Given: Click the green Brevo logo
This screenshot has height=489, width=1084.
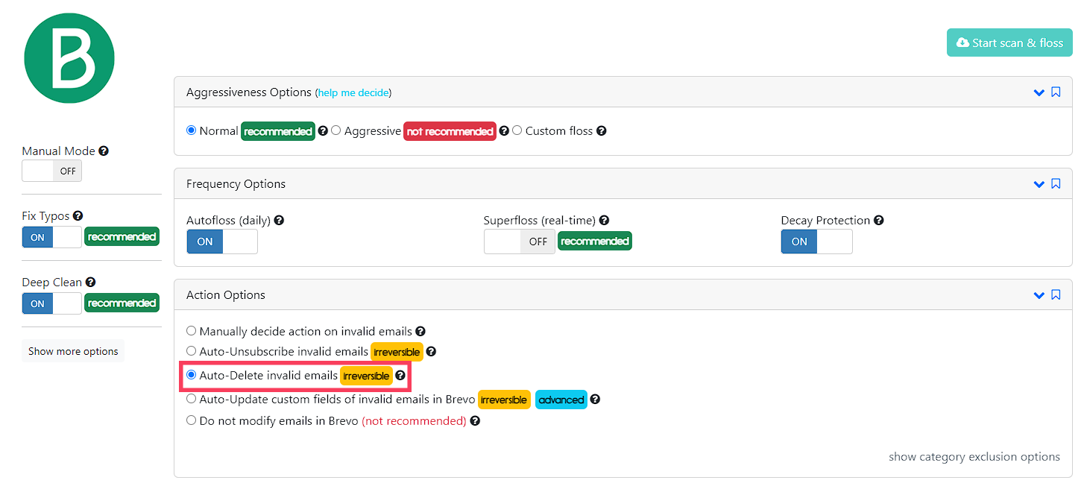Looking at the screenshot, I should click(x=69, y=58).
